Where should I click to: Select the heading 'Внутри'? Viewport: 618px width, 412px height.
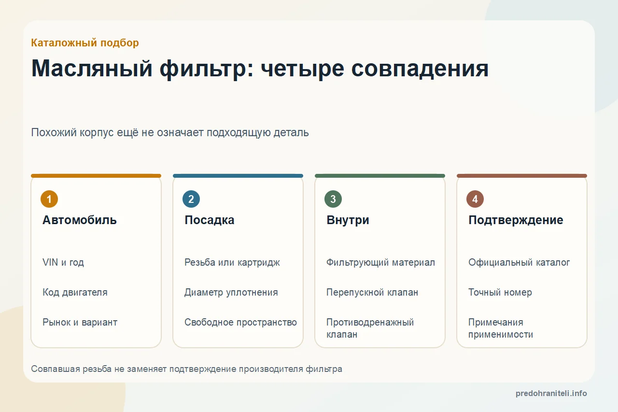(x=348, y=220)
